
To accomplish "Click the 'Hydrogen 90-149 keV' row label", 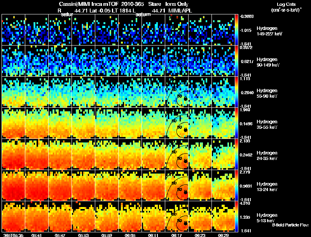I will click(268, 62).
